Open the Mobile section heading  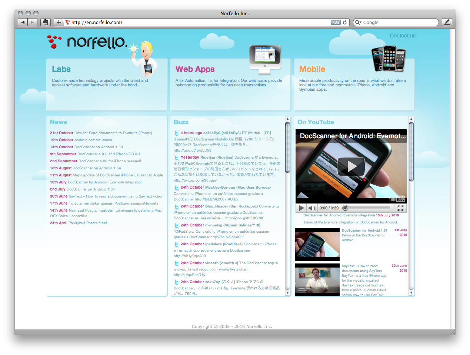click(312, 69)
